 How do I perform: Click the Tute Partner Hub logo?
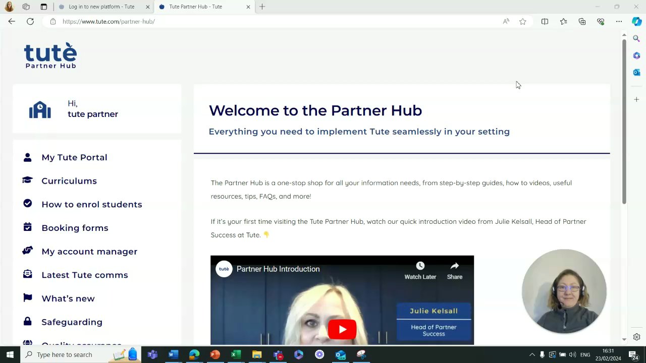click(x=50, y=55)
